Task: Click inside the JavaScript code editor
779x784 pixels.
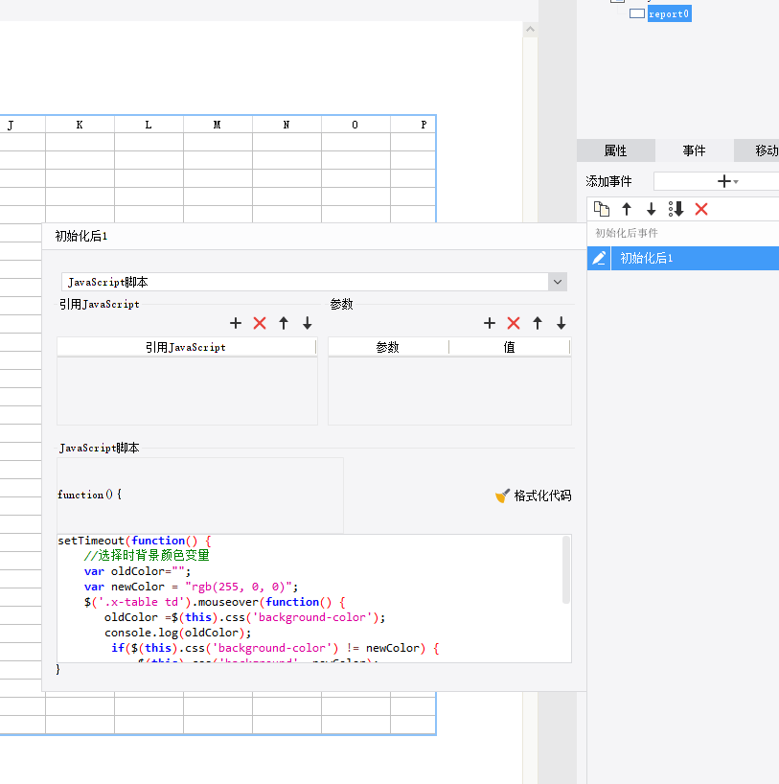Action: coord(314,598)
